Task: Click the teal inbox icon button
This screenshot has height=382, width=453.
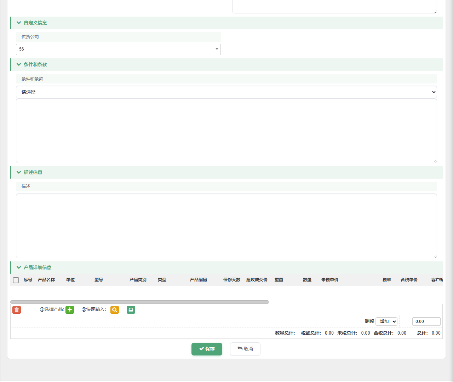Action: 131,310
